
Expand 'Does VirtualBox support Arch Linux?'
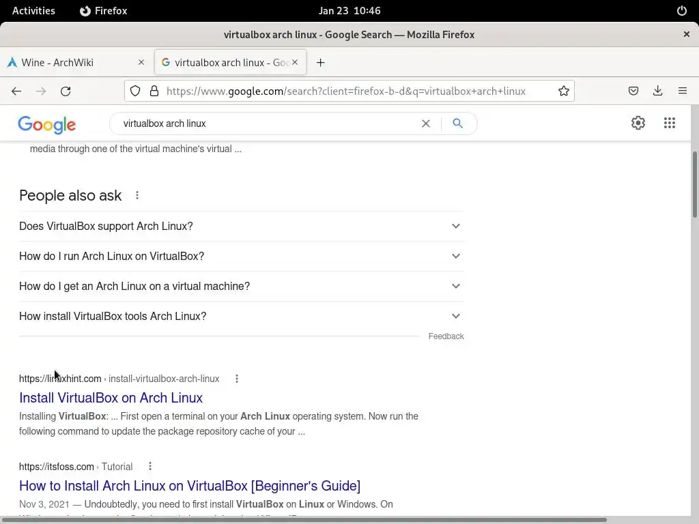(242, 227)
